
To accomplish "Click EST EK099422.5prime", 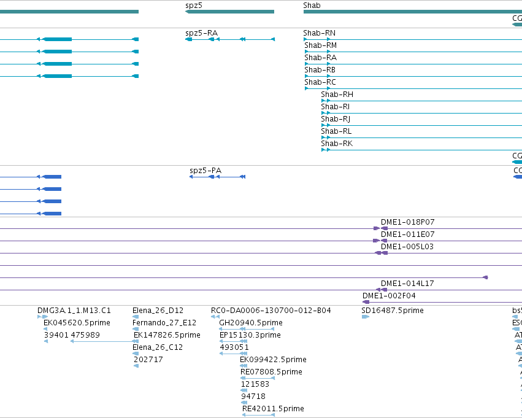I will [x=273, y=360].
